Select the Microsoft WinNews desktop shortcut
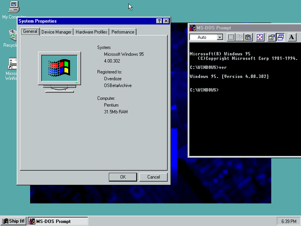This screenshot has width=301, height=226. (11, 69)
